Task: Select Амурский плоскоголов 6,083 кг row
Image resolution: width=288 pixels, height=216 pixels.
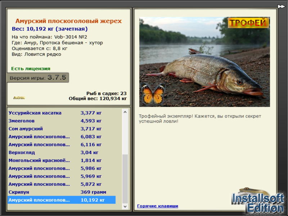Action: pyautogui.click(x=62, y=137)
